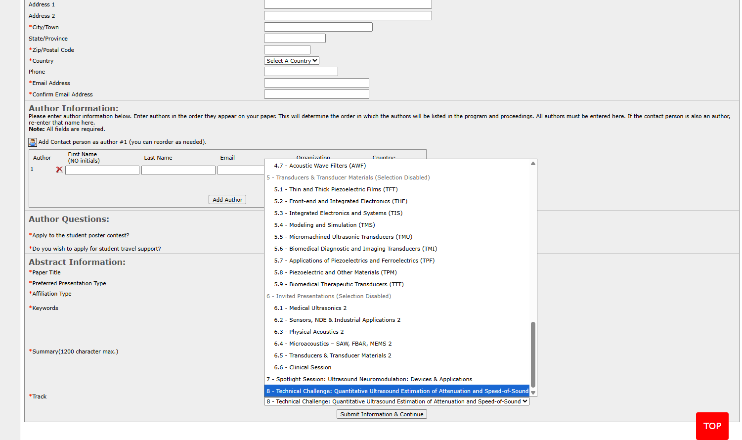The height and width of the screenshot is (440, 742).
Task: Click the Confirm Email Address field
Action: pos(316,94)
